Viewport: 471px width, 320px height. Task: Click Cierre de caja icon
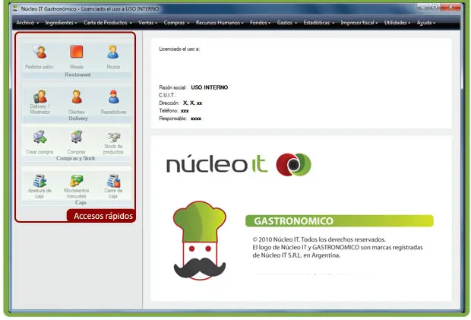point(113,181)
